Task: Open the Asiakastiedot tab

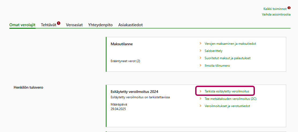Action: (x=130, y=25)
